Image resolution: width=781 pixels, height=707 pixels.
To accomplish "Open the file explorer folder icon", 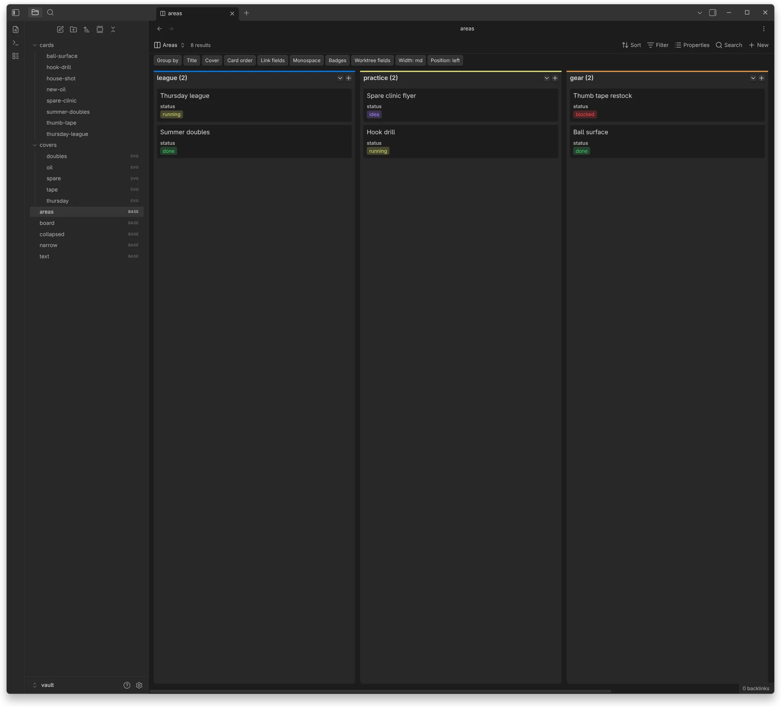I will [x=35, y=13].
